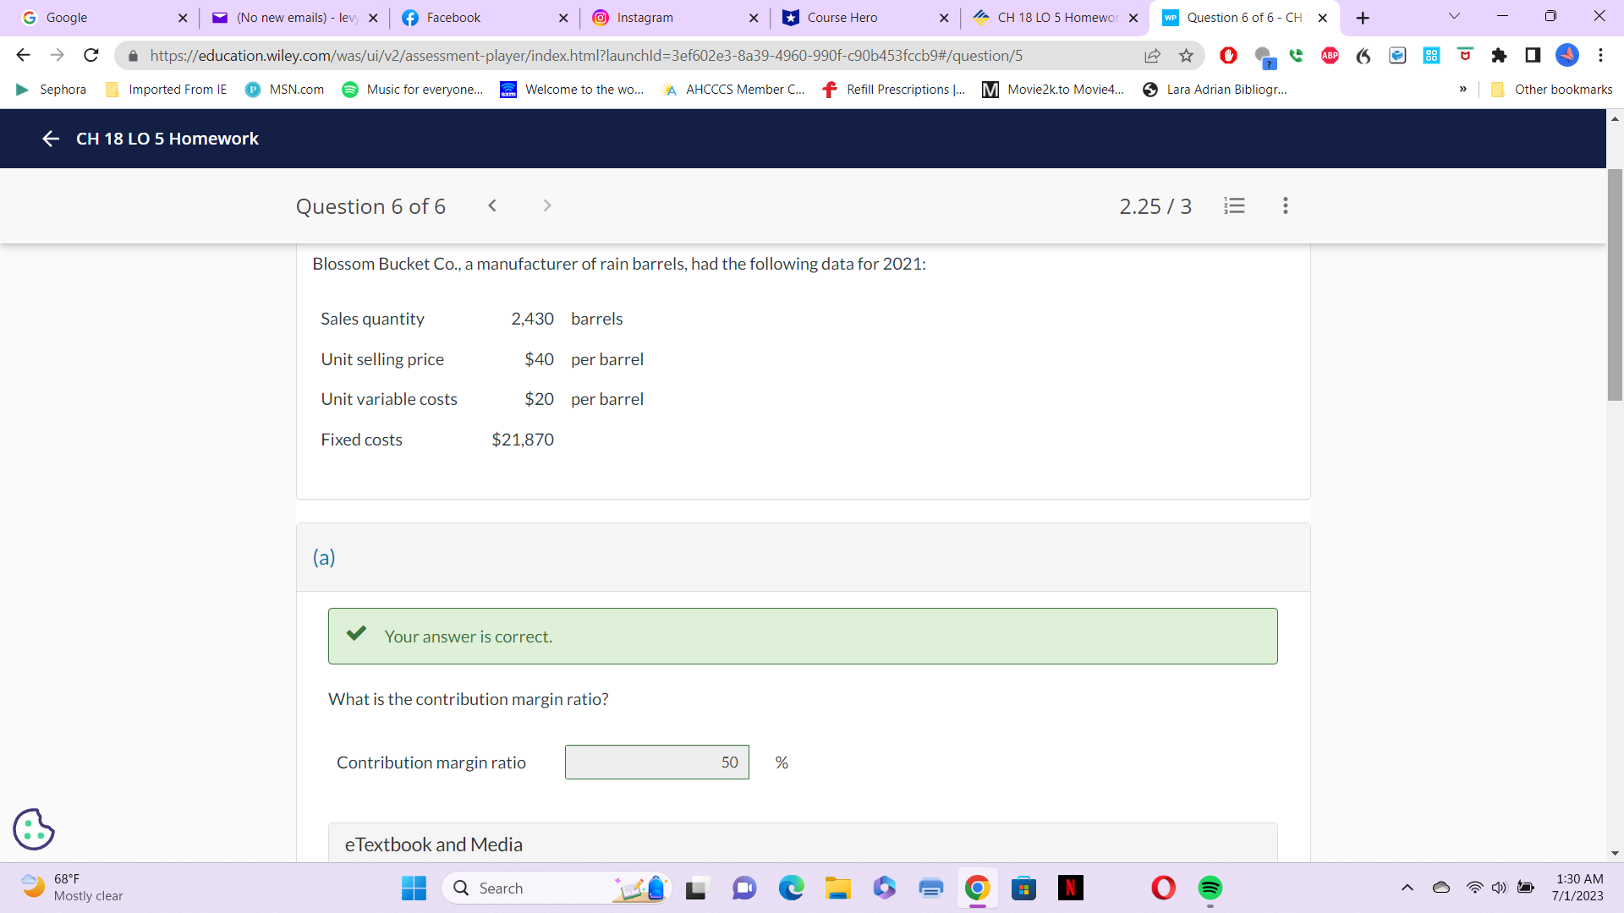This screenshot has height=913, width=1624.
Task: Click the back arrow beside CH 18 LO 5 Homework
Action: tap(51, 139)
